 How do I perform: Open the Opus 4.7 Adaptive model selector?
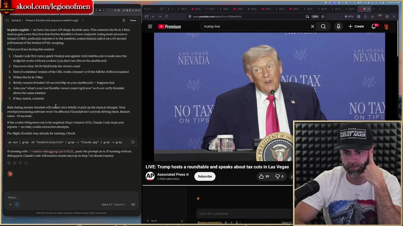(114, 205)
